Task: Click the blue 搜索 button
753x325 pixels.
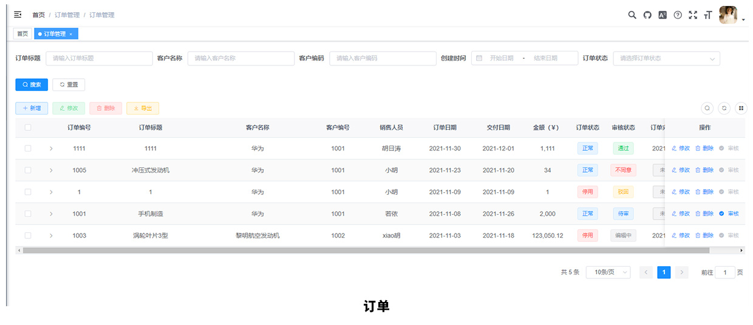Action: click(32, 85)
